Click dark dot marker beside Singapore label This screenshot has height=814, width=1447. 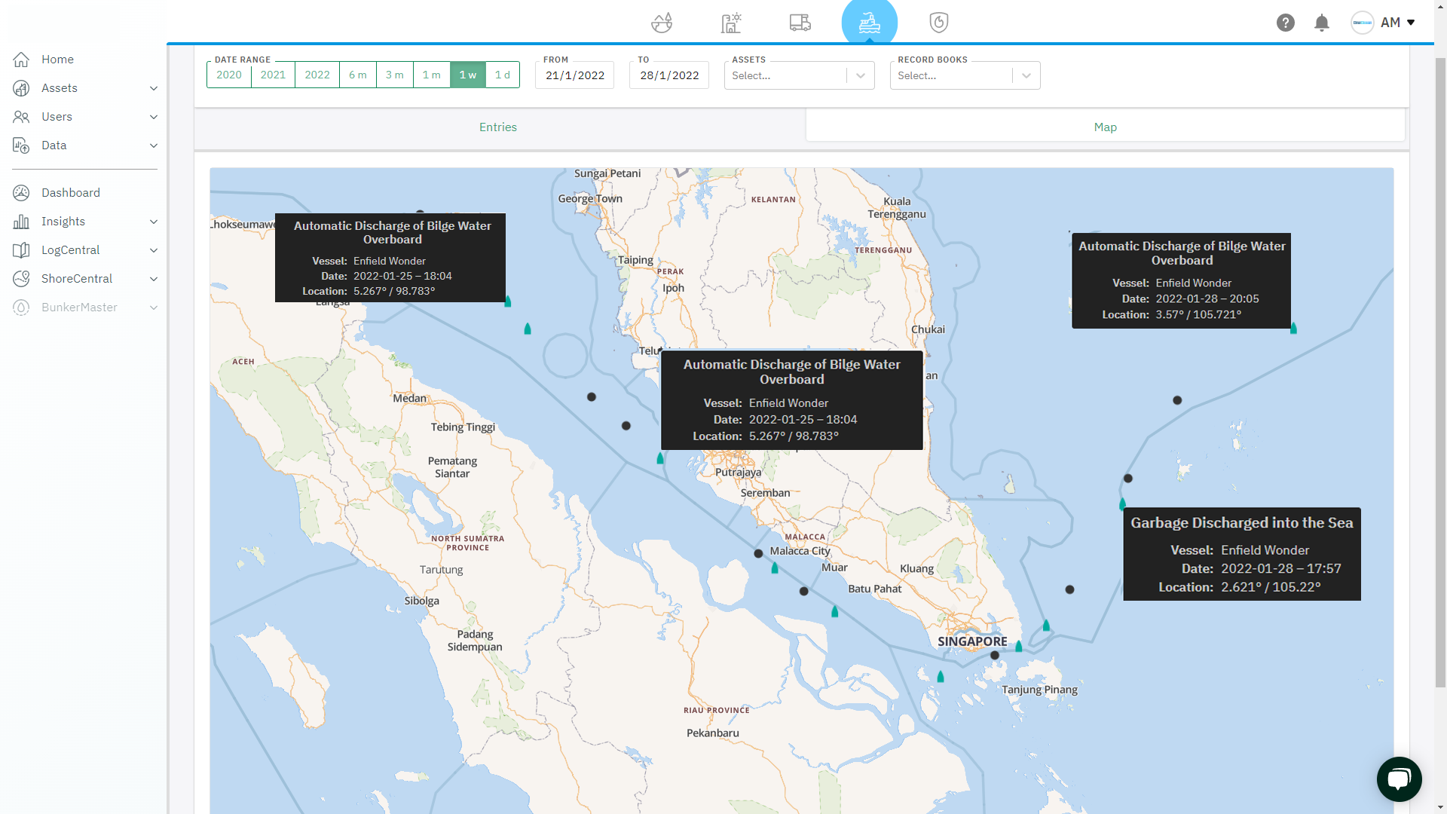click(x=995, y=655)
